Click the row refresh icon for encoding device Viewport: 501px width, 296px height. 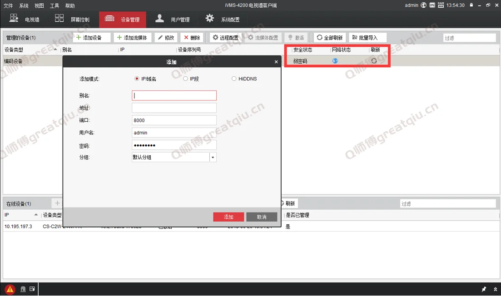[x=374, y=61]
